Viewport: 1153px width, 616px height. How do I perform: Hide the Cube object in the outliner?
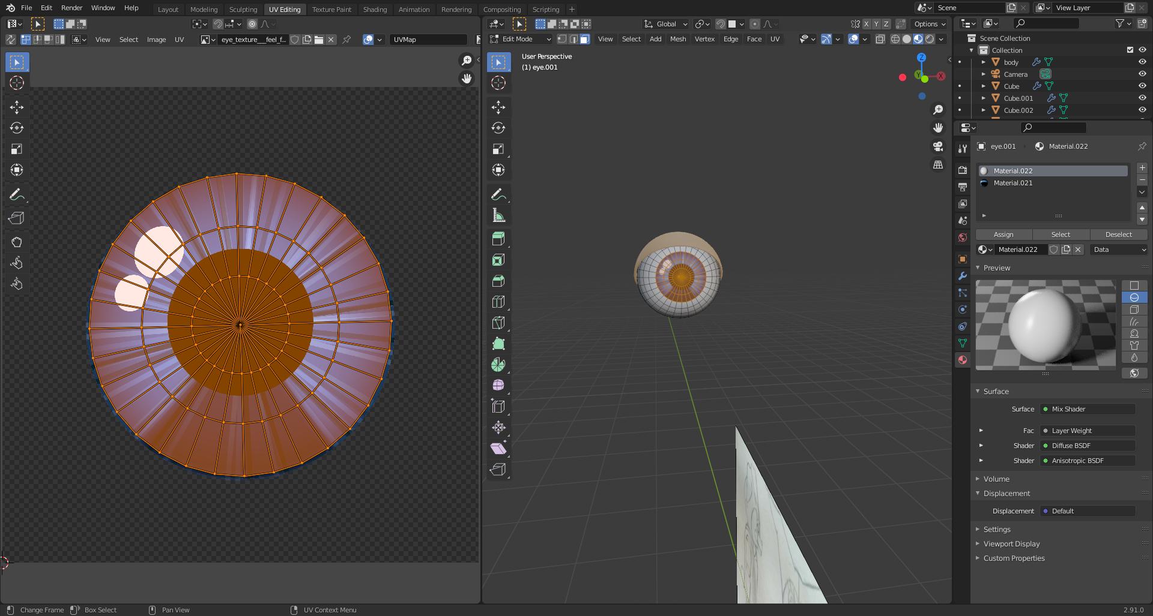click(1142, 86)
